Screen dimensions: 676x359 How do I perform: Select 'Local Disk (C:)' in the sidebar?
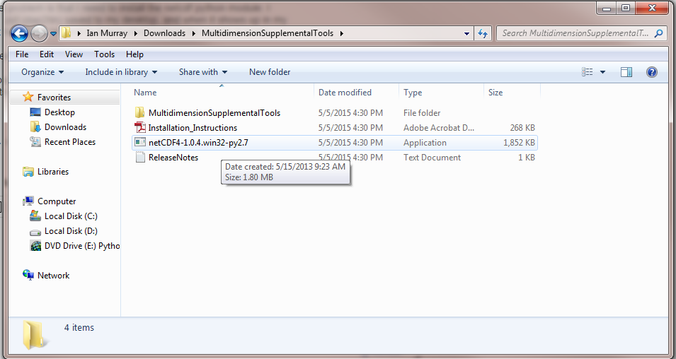coord(71,216)
